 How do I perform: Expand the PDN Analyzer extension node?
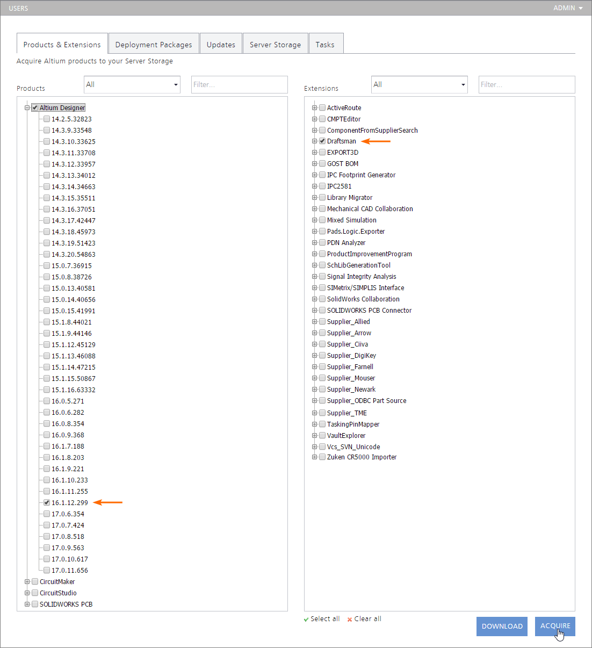coord(315,243)
